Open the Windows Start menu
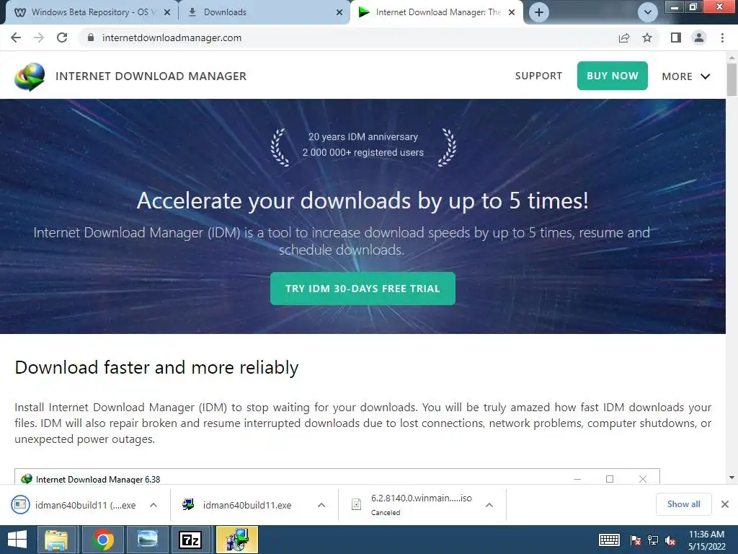 tap(17, 540)
